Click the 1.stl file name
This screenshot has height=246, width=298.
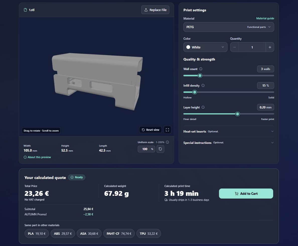pos(32,10)
